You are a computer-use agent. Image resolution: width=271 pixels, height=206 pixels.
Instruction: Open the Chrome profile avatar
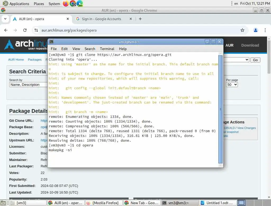(x=256, y=30)
